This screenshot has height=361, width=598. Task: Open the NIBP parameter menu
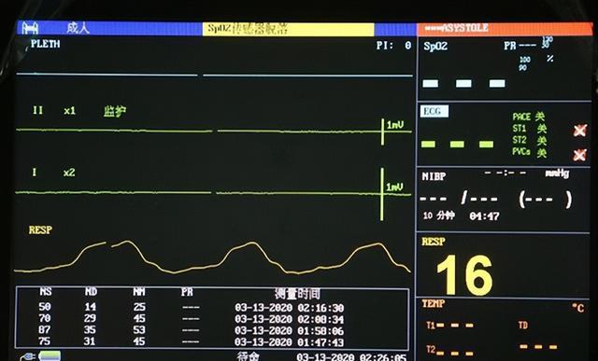tap(434, 176)
